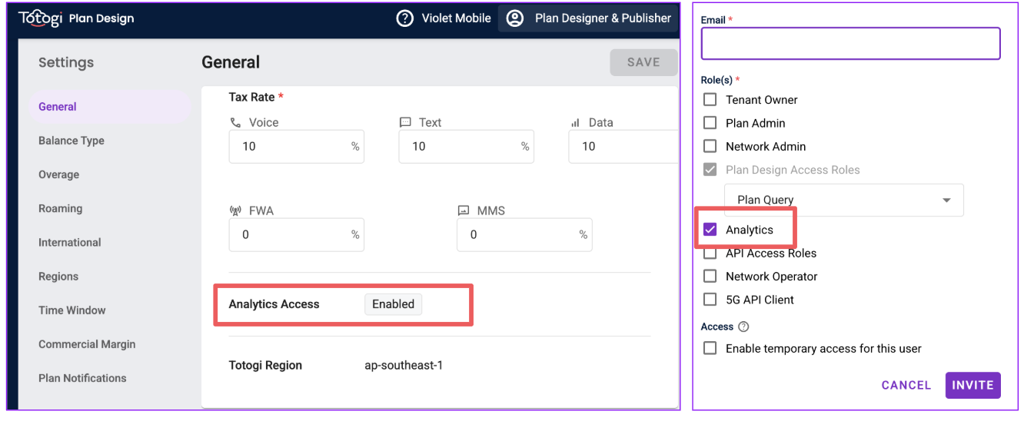Check the Tenant Owner role checkbox
This screenshot has height=421, width=1024.
click(710, 100)
